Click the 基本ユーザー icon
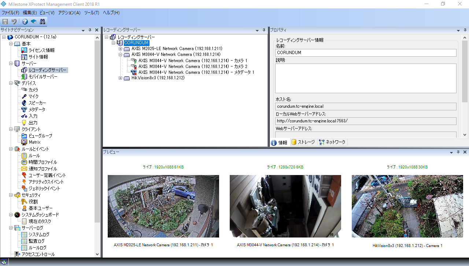The width and height of the screenshot is (469, 266). [x=24, y=208]
